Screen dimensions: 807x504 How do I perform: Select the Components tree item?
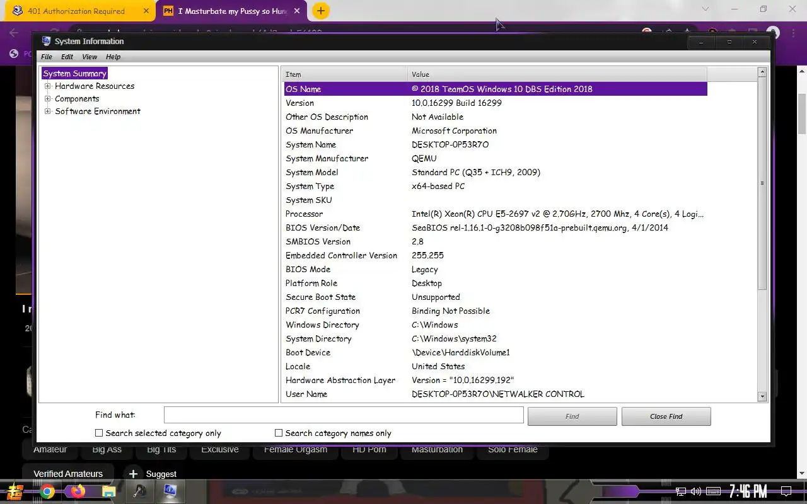[x=77, y=99]
